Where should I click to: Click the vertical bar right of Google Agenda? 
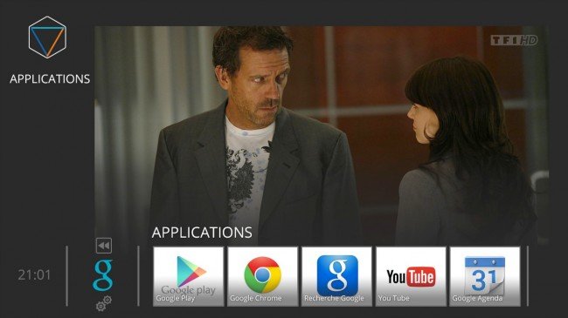coord(528,276)
